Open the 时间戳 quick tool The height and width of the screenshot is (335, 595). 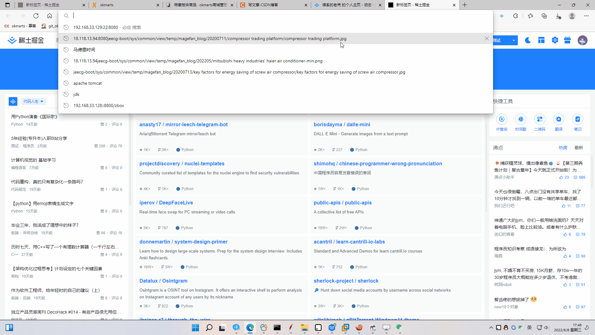(x=520, y=119)
